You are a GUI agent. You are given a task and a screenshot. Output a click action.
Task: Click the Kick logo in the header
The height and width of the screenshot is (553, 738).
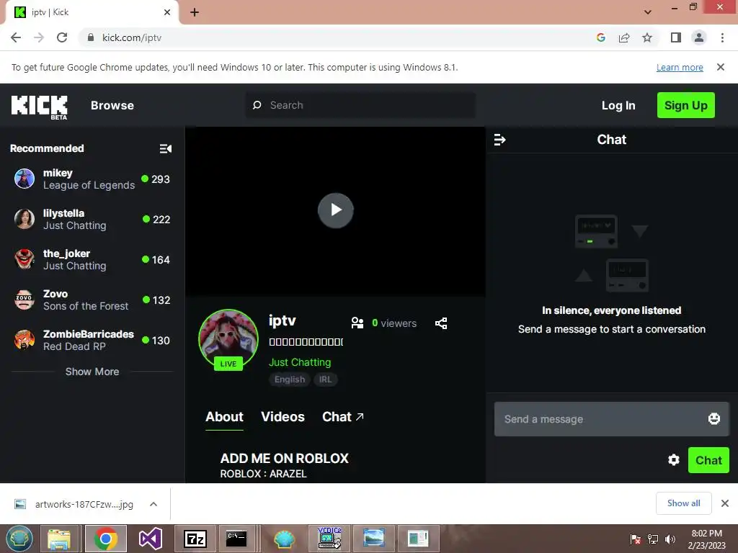pos(40,107)
